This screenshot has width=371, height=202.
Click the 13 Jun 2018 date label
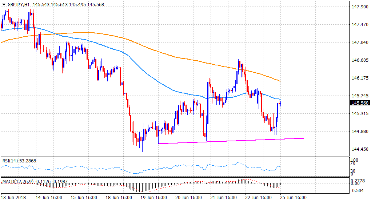click(x=13, y=198)
